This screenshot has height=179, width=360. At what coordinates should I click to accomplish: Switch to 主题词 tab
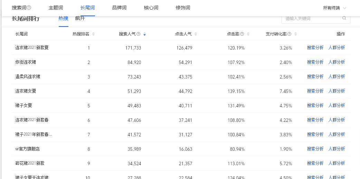[56, 8]
